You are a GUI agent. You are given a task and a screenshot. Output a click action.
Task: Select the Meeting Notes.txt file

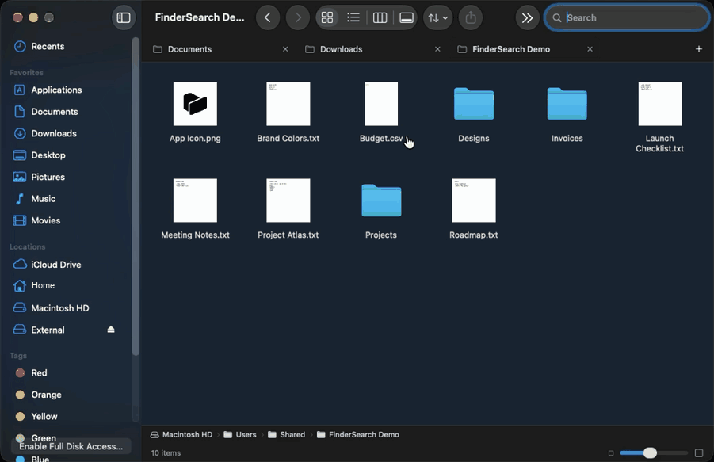[196, 209]
